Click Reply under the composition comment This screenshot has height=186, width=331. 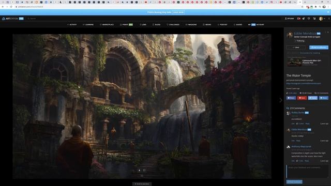pos(307,161)
